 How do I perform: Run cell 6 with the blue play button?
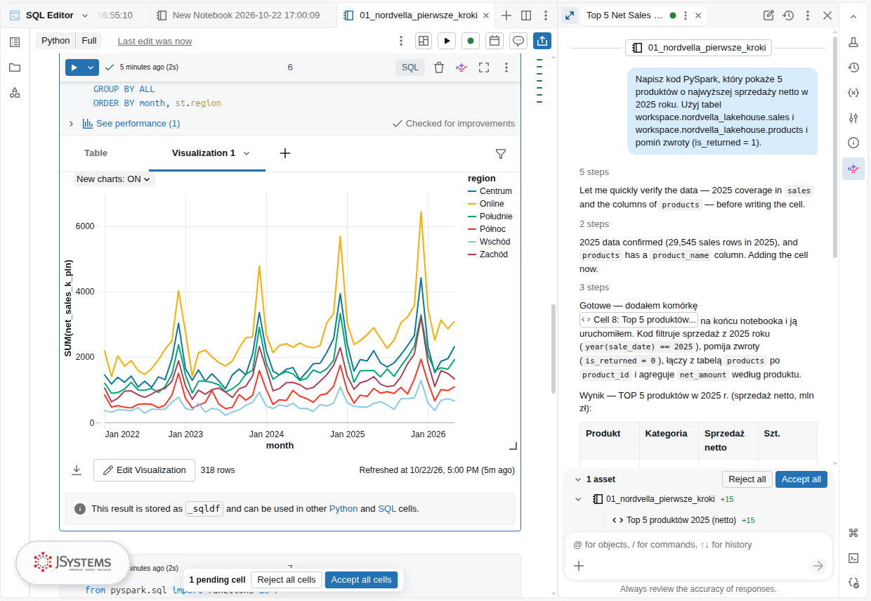click(74, 67)
